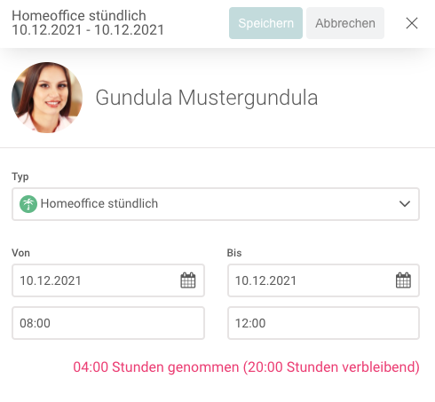The width and height of the screenshot is (435, 402).
Task: Expand the type list via chevron arrow
Action: [405, 204]
